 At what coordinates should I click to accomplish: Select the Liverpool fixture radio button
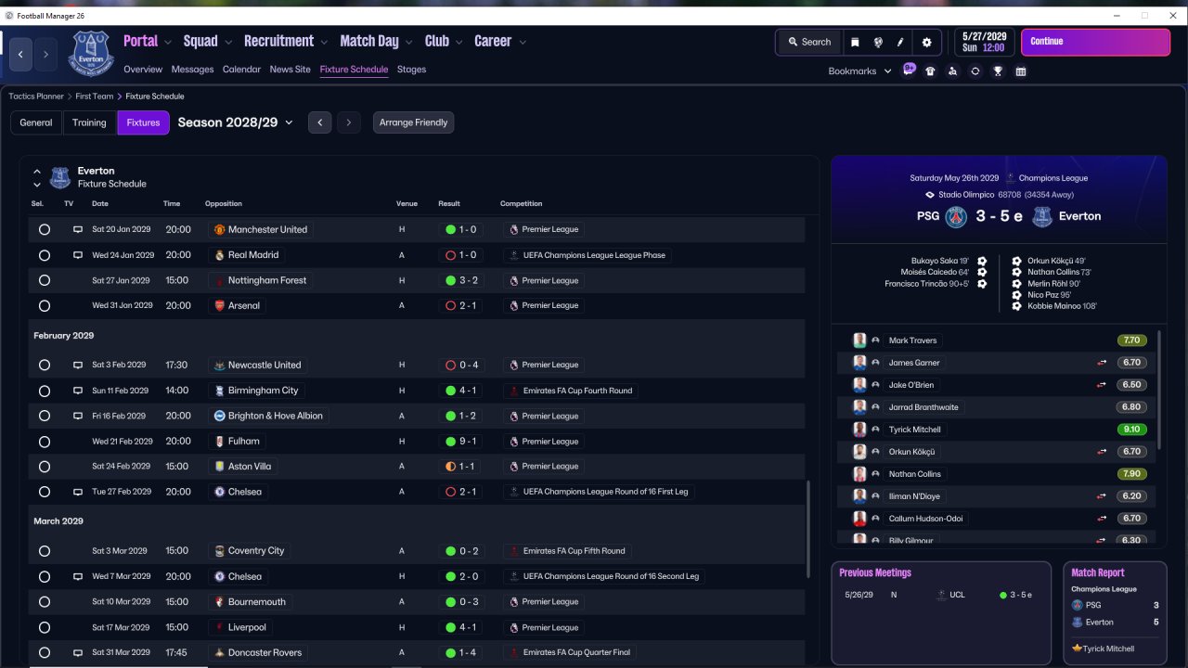click(x=45, y=627)
